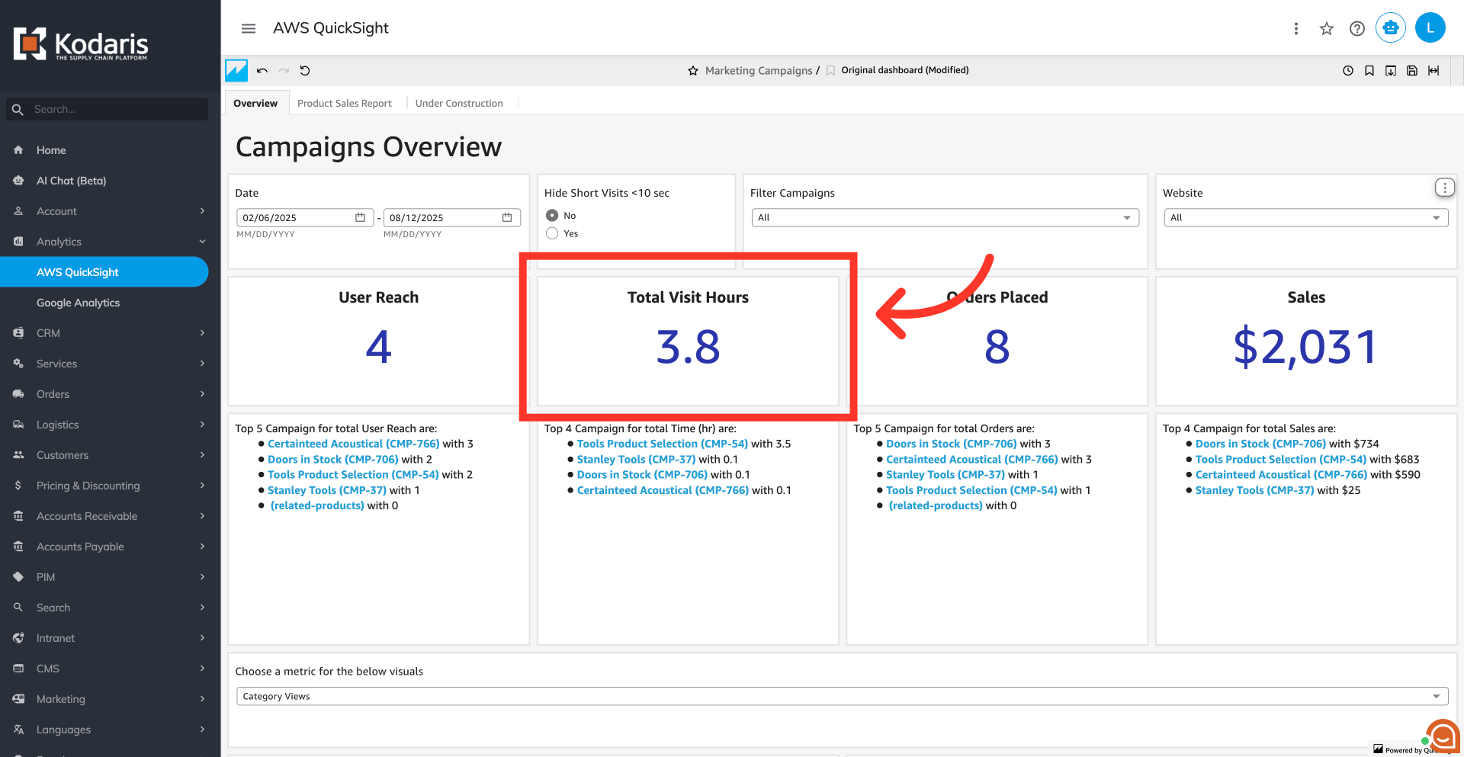1464x757 pixels.
Task: Click the save icon in dashboard toolbar
Action: (1412, 71)
